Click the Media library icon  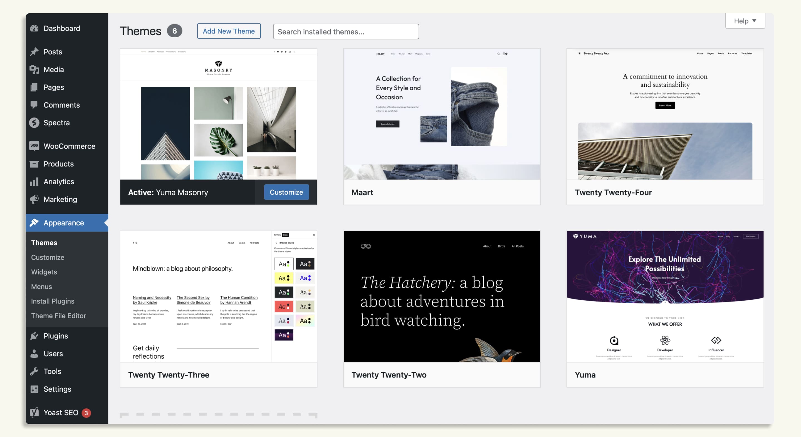point(34,69)
